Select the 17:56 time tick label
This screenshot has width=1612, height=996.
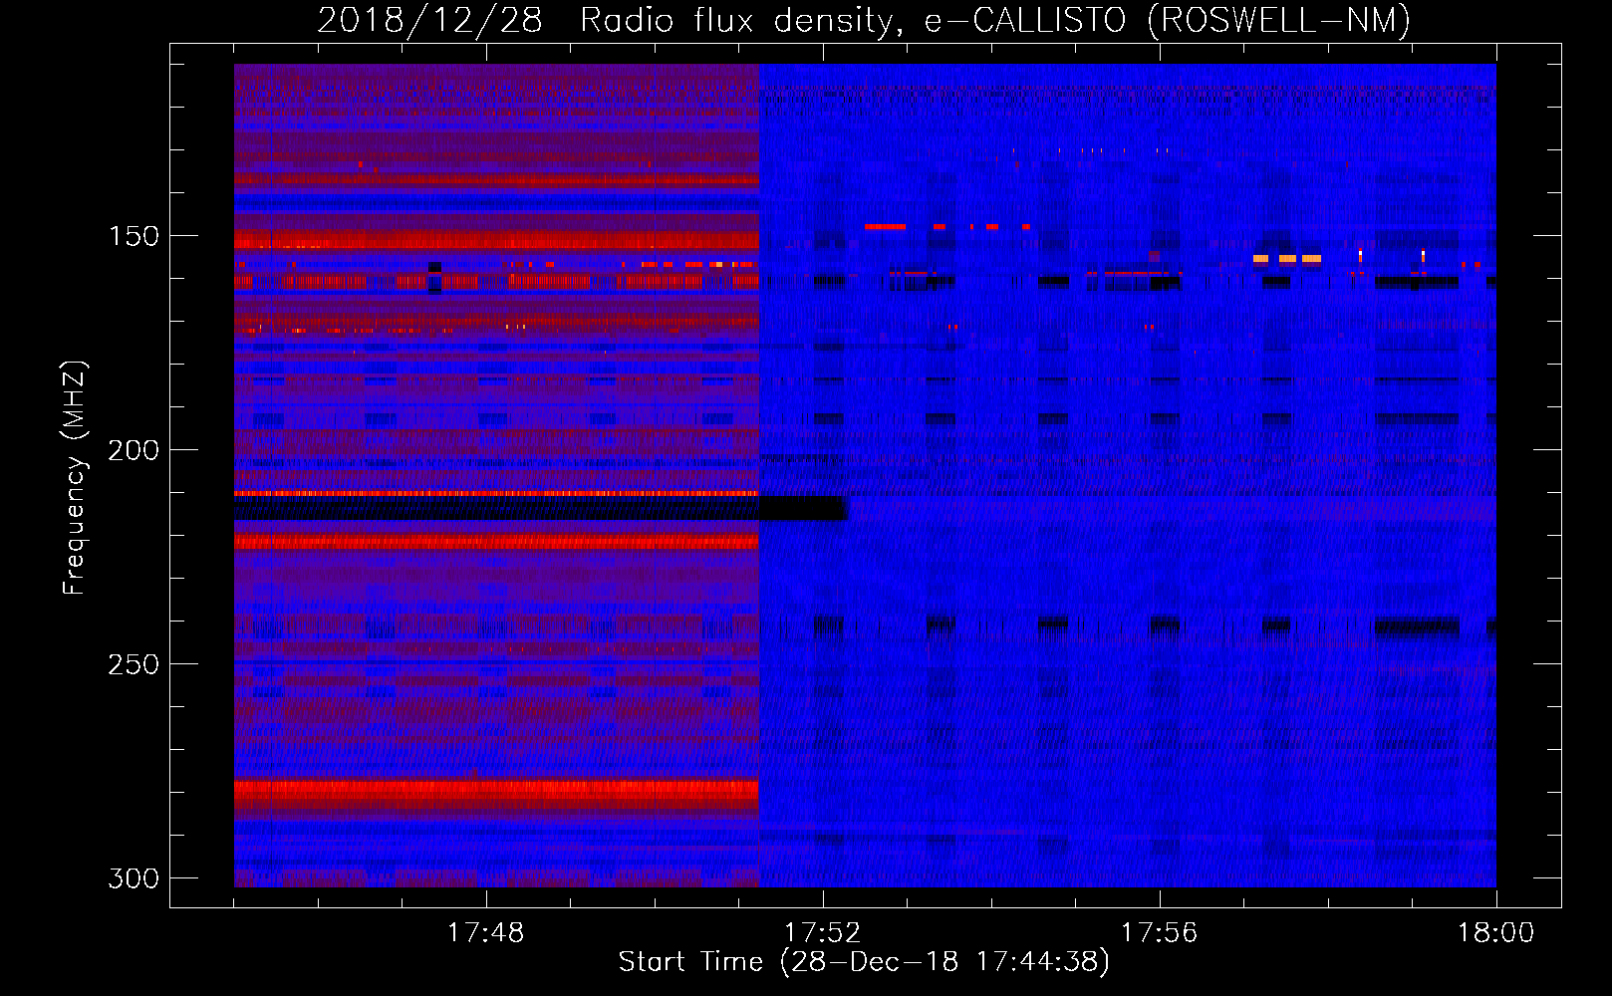1159,933
